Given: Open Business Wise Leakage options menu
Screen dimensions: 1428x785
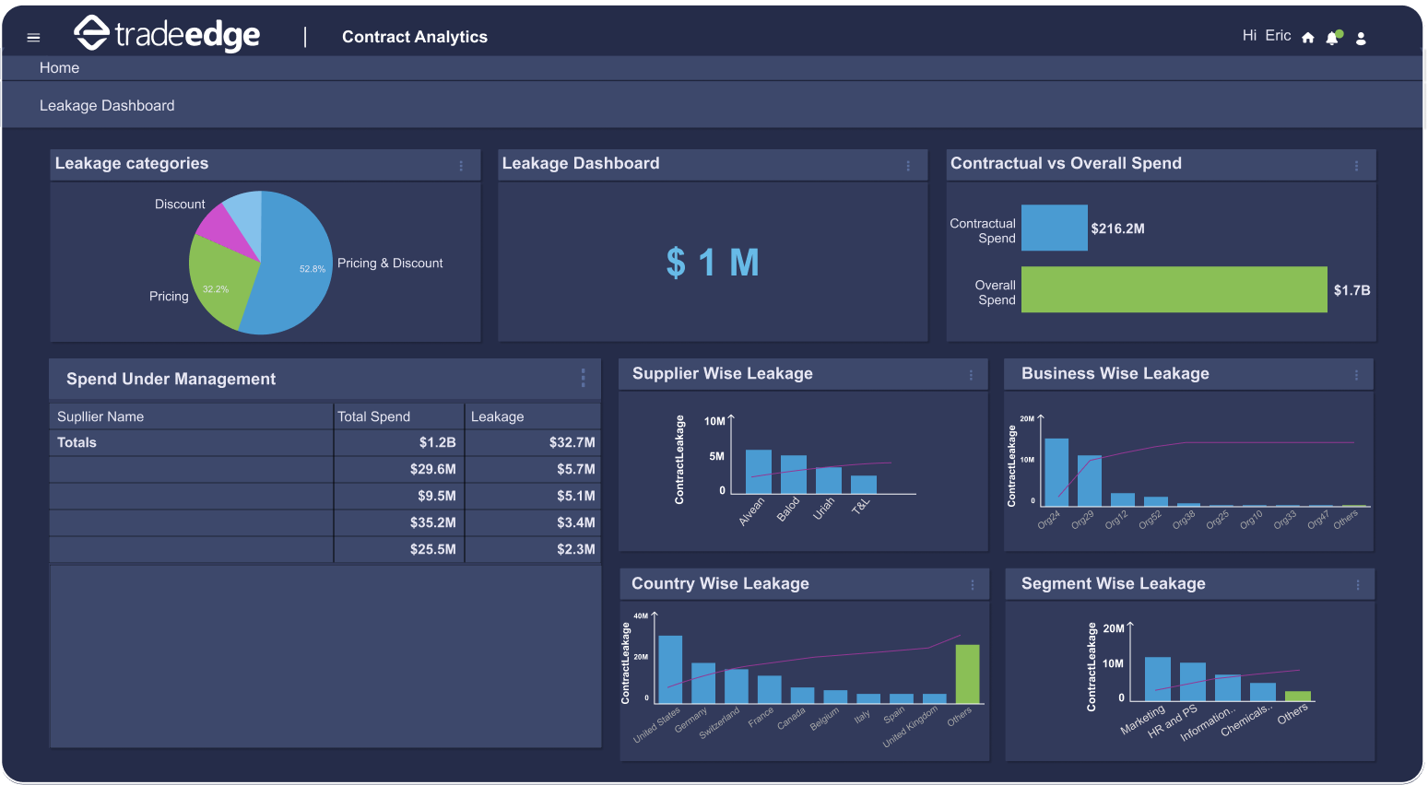Looking at the screenshot, I should (1356, 375).
